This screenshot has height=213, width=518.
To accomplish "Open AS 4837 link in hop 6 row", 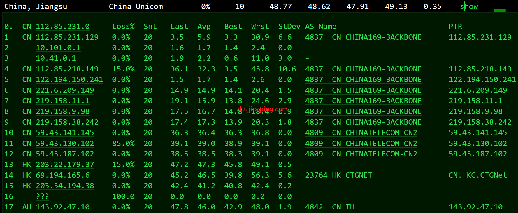I will [x=363, y=90].
